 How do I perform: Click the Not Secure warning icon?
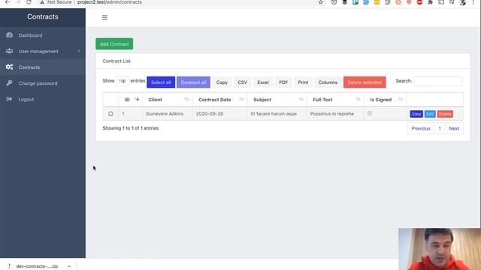click(x=42, y=2)
